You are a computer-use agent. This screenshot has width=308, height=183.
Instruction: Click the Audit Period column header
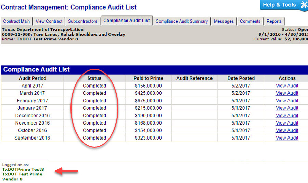32,78
